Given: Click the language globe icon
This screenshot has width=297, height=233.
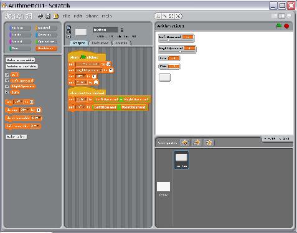Looking at the screenshot, I should [x=40, y=16].
